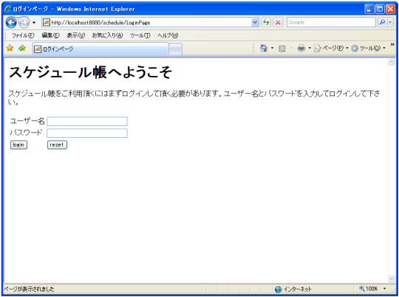
Task: Open the 編集(E) menu
Action: 50,35
